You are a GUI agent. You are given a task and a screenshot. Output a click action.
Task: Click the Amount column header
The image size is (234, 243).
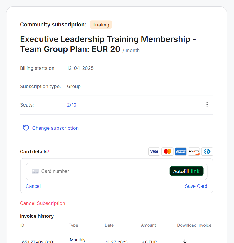pos(148,225)
